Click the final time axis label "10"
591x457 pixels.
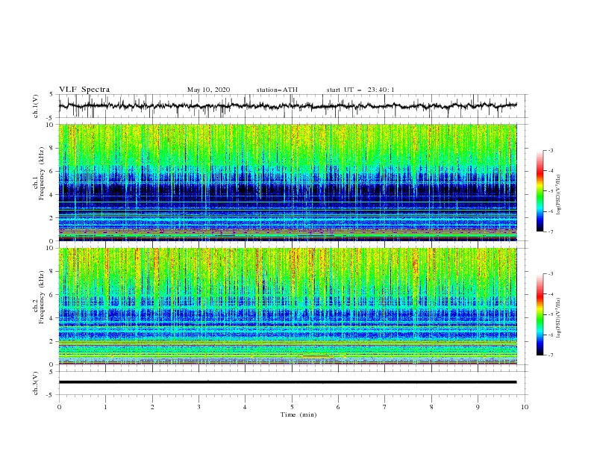pos(525,407)
